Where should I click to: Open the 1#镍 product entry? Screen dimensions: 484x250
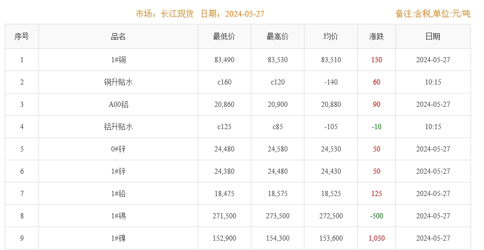pyautogui.click(x=118, y=238)
